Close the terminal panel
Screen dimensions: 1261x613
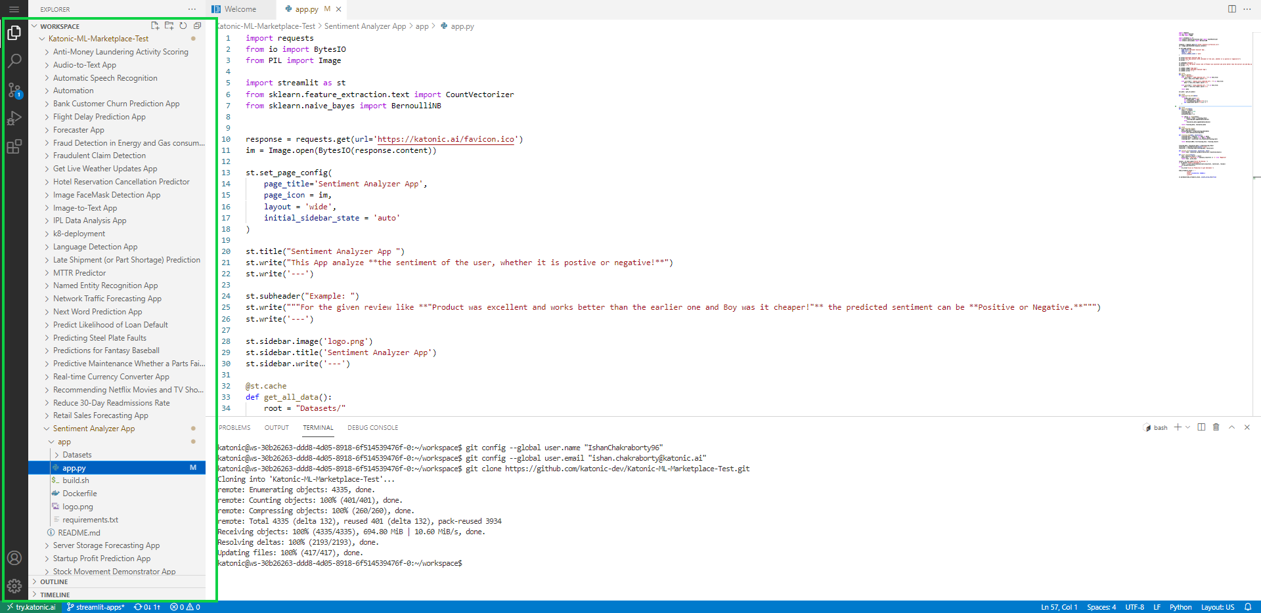click(1247, 427)
